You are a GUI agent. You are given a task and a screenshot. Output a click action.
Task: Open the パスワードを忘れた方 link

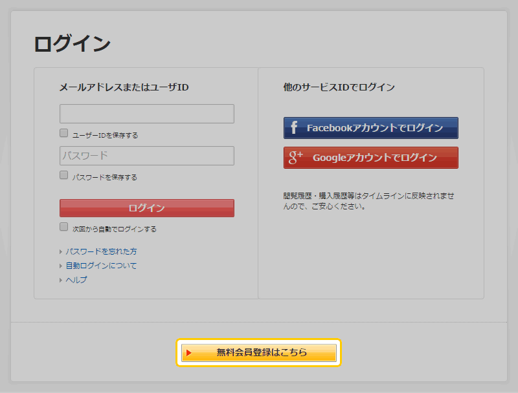point(101,251)
